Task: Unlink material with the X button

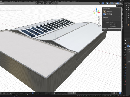Action: [75, 93]
